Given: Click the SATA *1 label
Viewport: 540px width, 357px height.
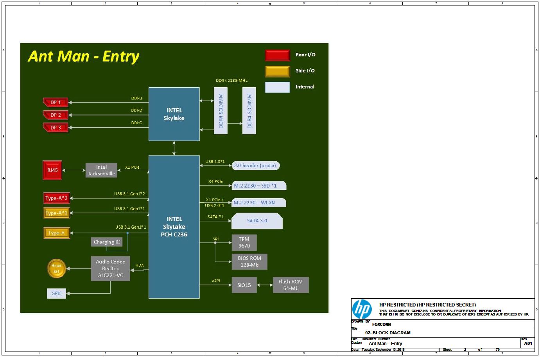Looking at the screenshot, I should [x=215, y=216].
